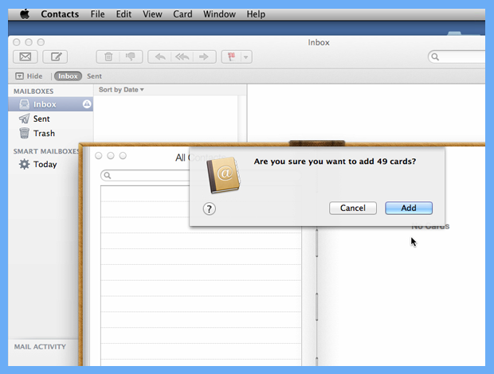Open the Window menu
Screen dimensions: 494x374
tap(220, 14)
